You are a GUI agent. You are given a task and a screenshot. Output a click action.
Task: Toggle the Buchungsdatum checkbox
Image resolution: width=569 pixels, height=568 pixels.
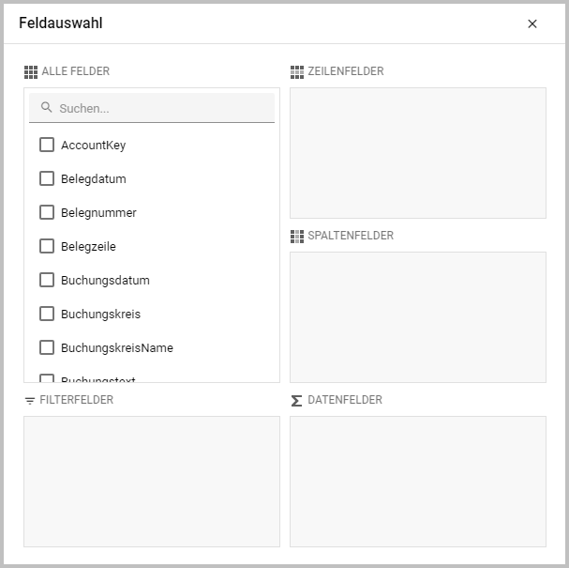pos(47,280)
